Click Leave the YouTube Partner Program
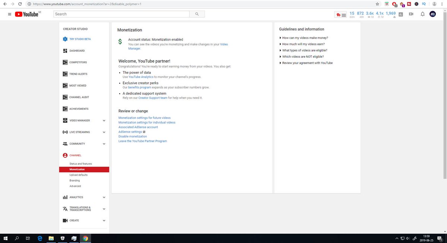The image size is (447, 243). pyautogui.click(x=143, y=141)
